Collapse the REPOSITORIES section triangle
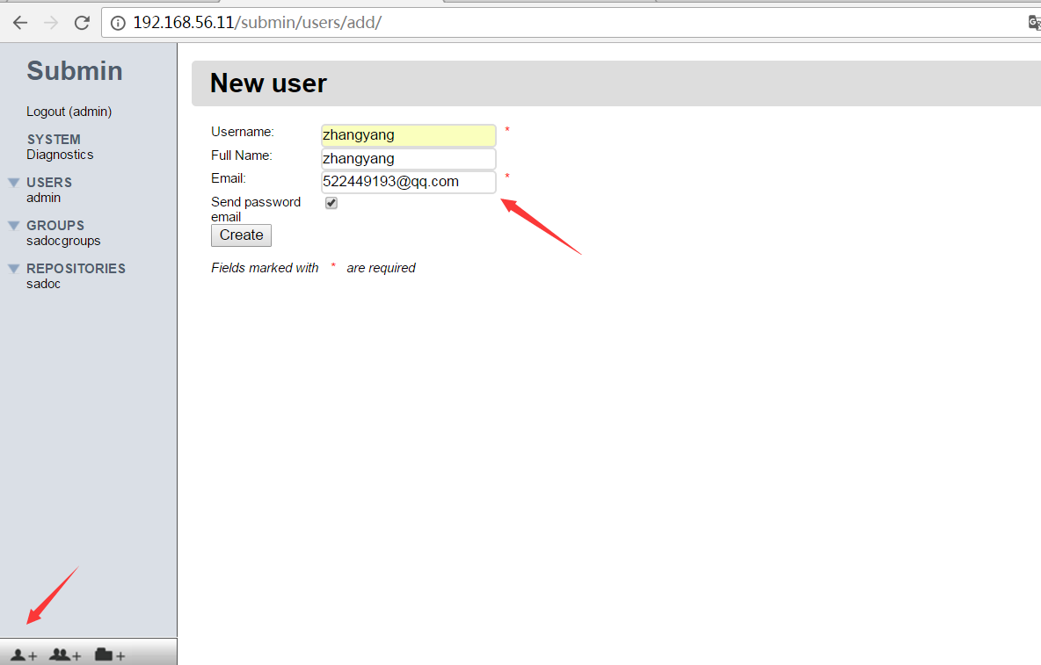Screen dimensions: 1041x665 14,269
